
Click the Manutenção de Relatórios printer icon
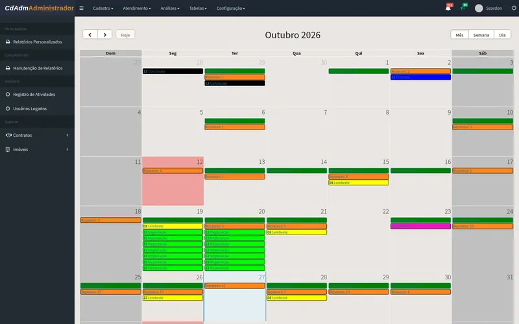(8, 68)
